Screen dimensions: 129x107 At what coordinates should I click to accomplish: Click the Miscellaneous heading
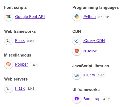pos(18,55)
